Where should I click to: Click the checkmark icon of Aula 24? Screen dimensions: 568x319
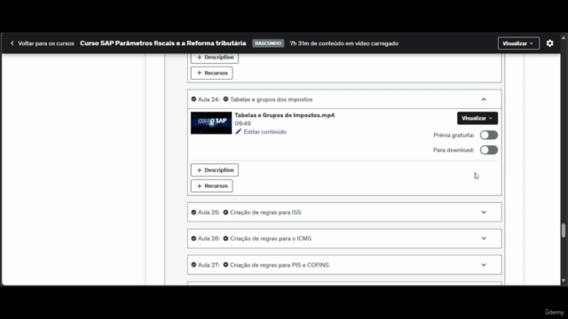tap(193, 99)
